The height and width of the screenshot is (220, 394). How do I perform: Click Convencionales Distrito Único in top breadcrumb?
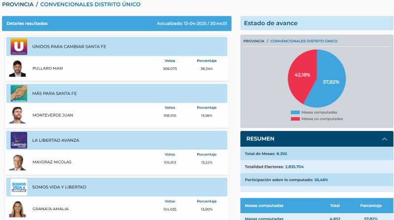(90, 4)
